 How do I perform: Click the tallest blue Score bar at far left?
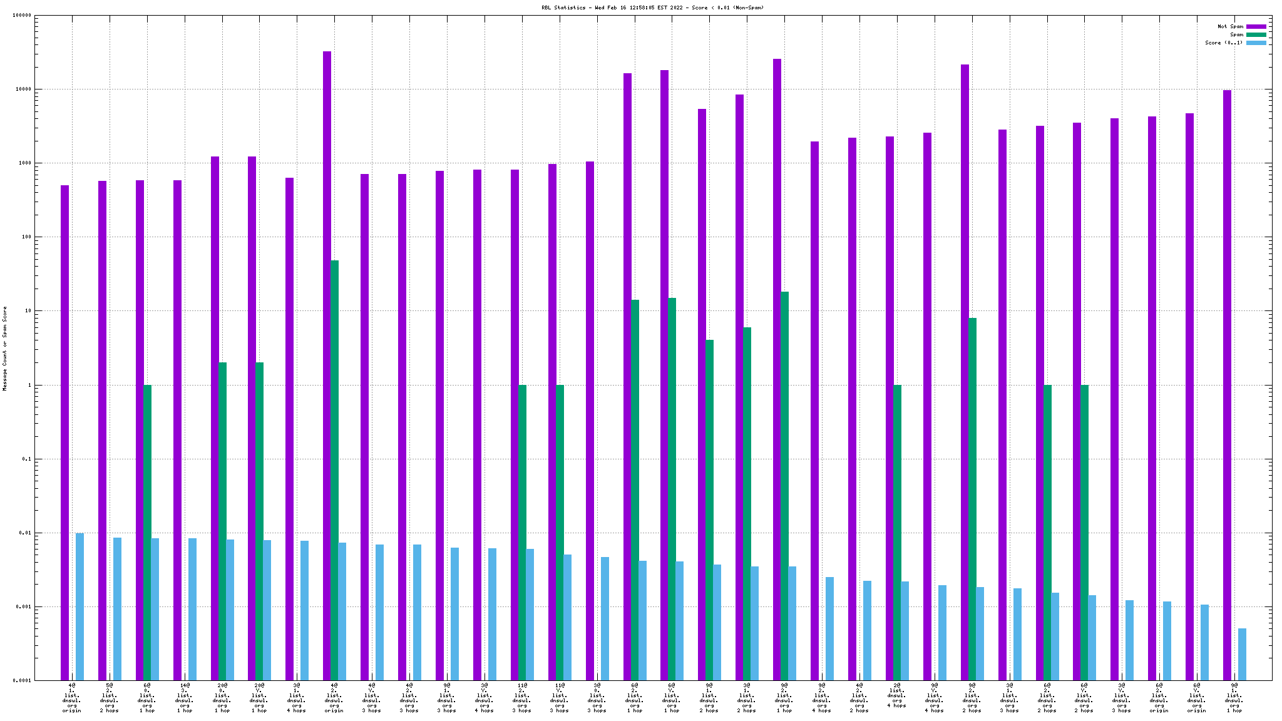79,606
